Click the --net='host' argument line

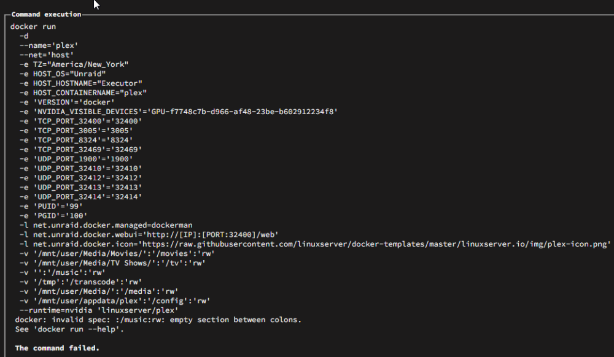pos(47,55)
